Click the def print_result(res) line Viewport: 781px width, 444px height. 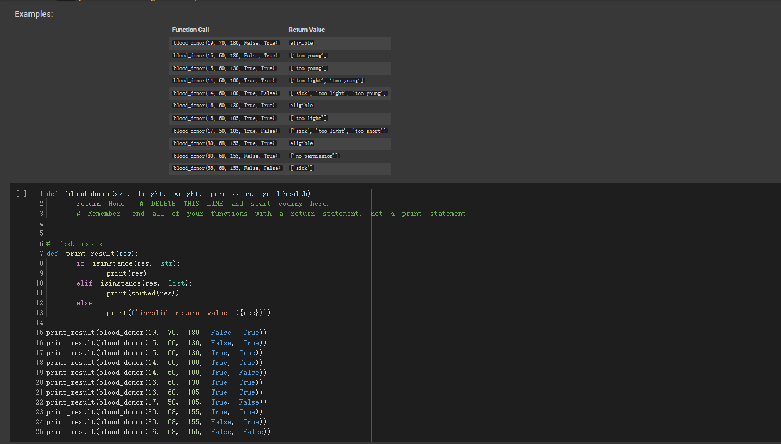tap(93, 254)
